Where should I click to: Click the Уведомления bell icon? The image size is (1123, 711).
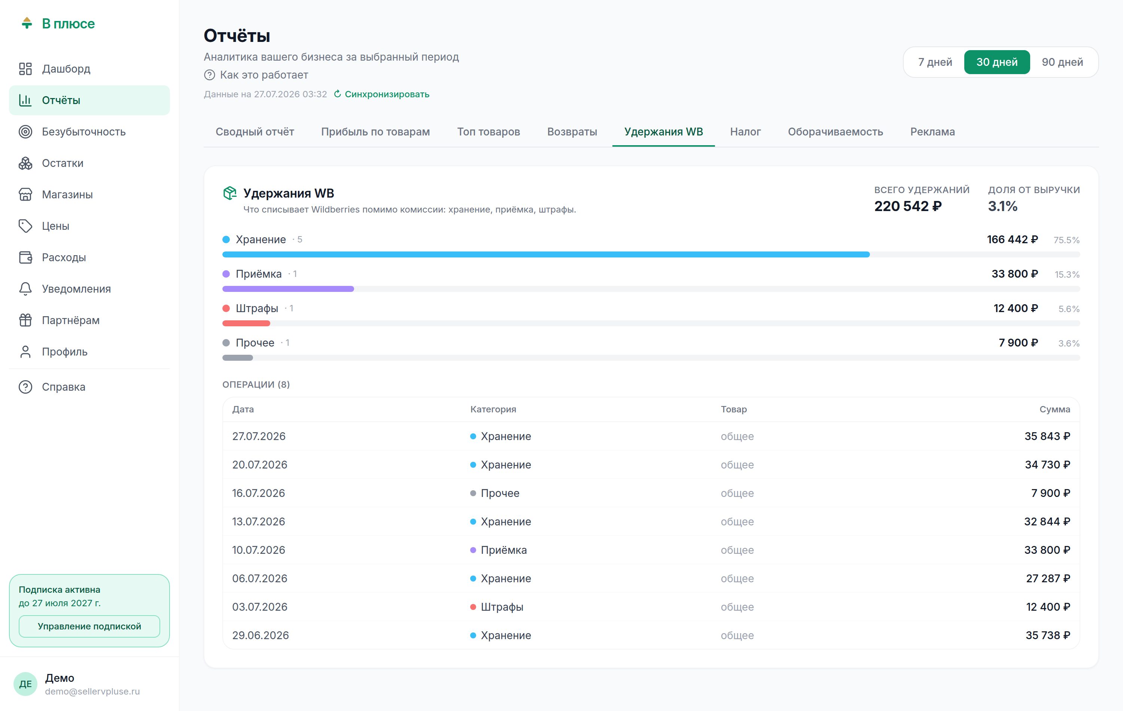coord(25,289)
